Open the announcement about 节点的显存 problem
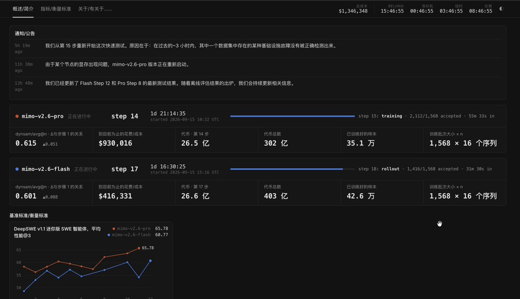520x299 pixels. [x=117, y=64]
